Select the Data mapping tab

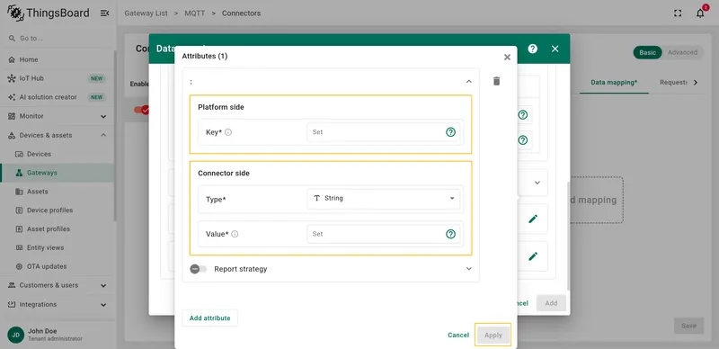point(614,83)
